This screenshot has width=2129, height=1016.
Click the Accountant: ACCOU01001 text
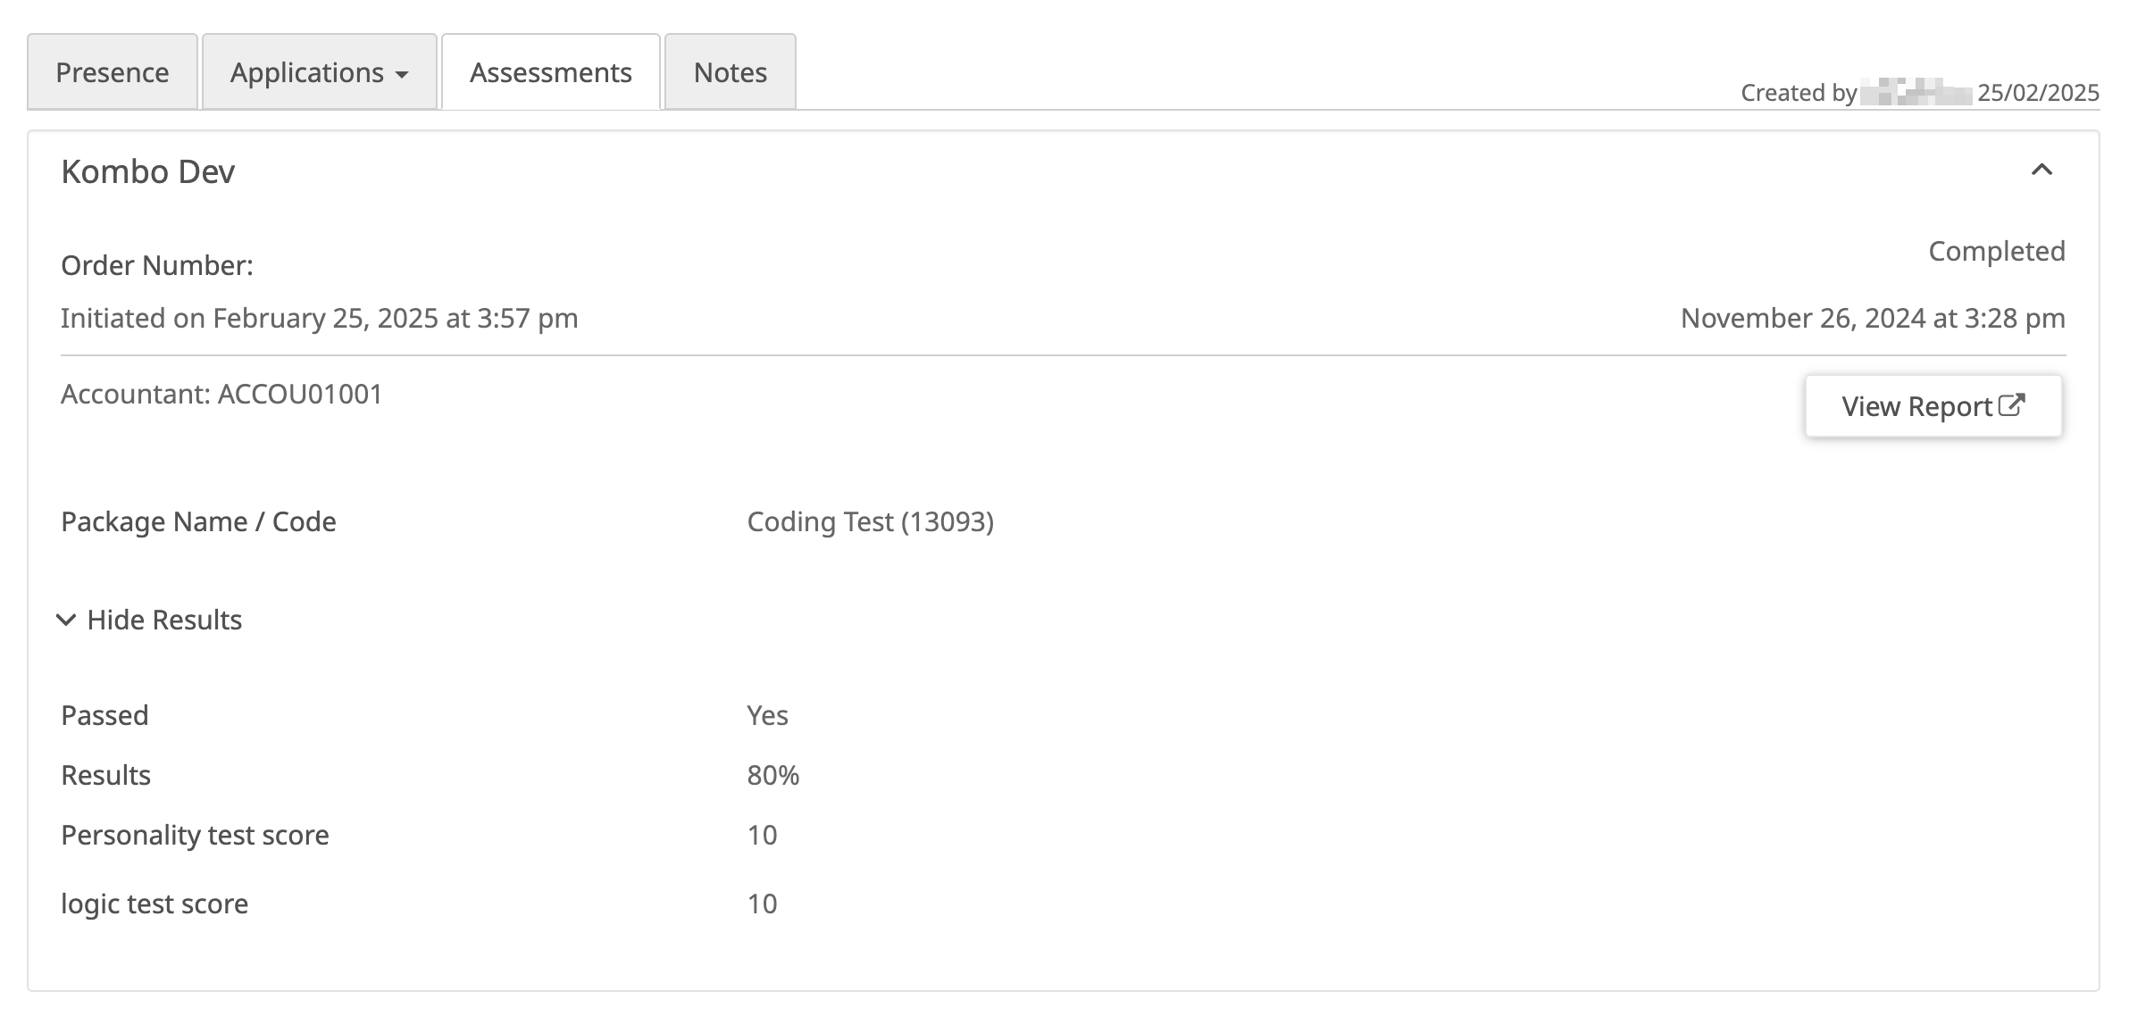(x=221, y=394)
